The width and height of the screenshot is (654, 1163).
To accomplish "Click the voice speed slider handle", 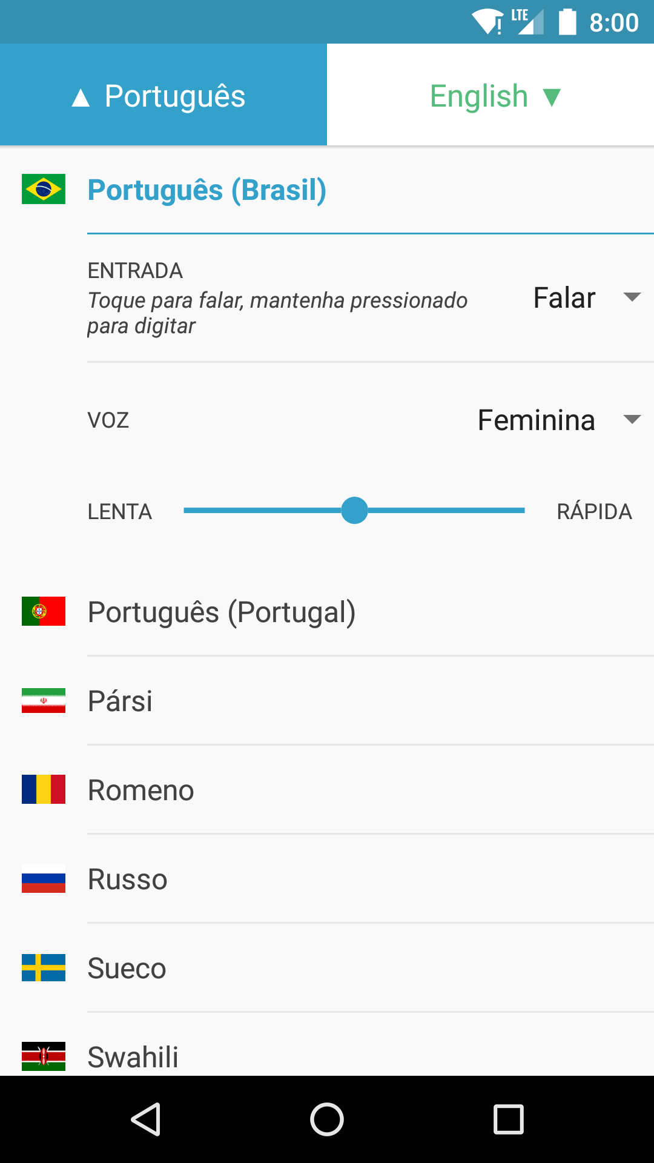I will click(354, 511).
